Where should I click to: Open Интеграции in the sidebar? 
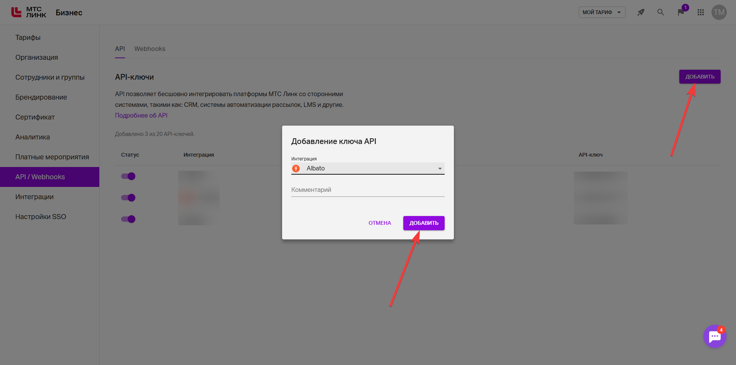click(49, 197)
